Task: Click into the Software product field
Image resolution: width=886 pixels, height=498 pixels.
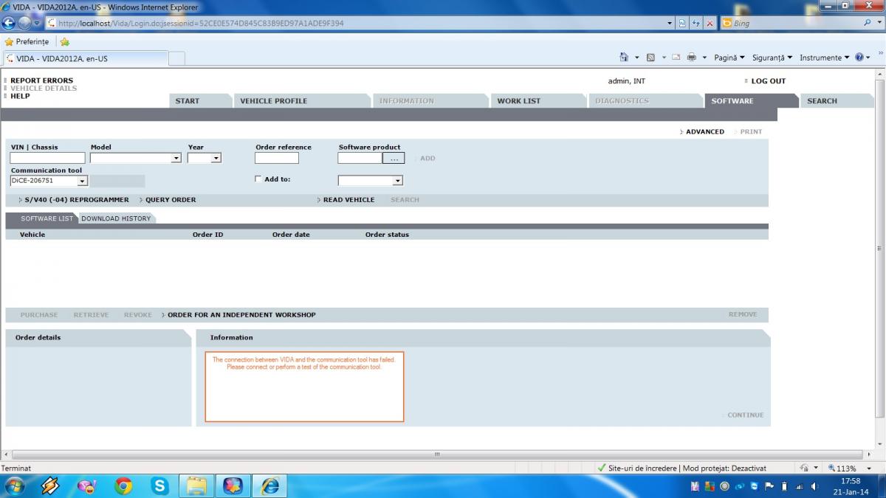Action: pos(360,158)
